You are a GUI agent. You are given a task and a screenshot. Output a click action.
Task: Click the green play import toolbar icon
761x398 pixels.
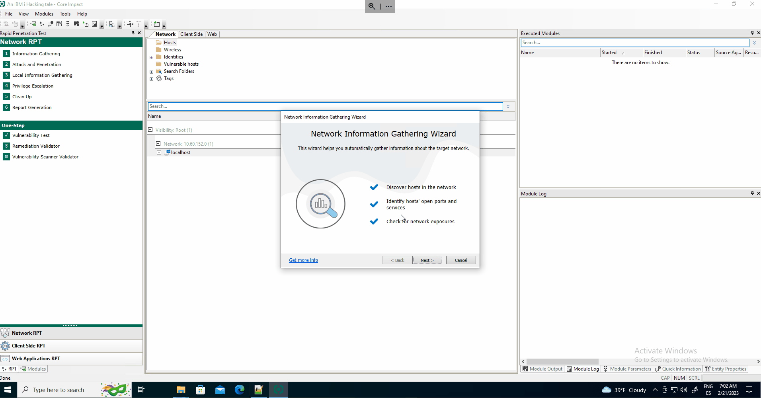86,24
